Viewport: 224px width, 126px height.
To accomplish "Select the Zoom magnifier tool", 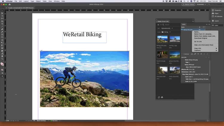I will click(2, 59).
